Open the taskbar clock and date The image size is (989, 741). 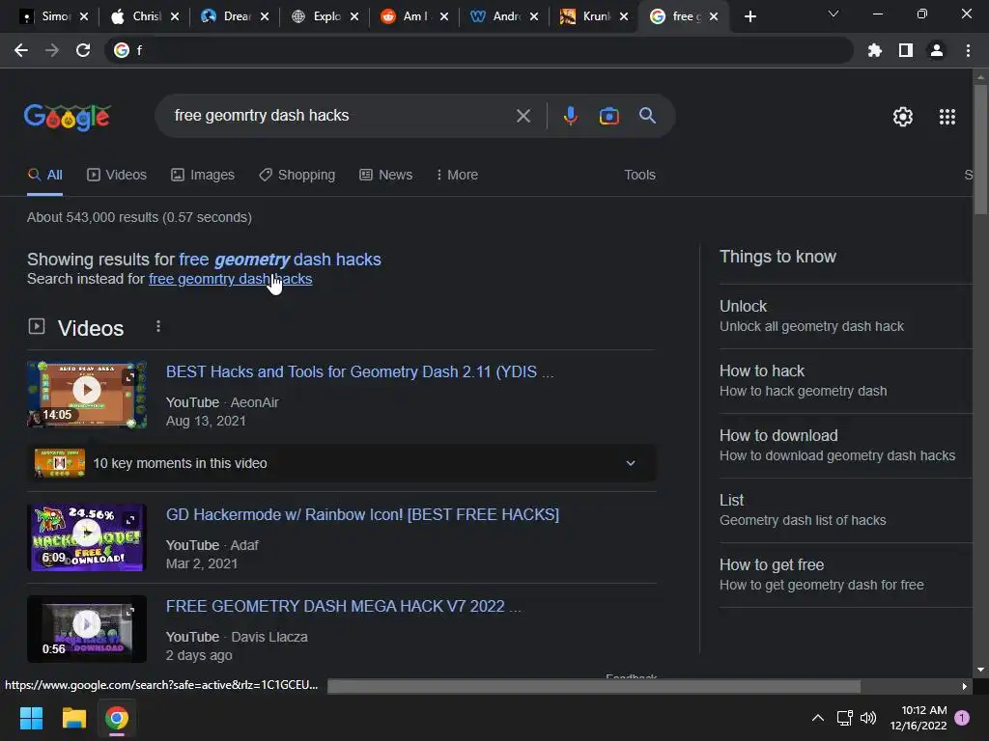(x=919, y=718)
